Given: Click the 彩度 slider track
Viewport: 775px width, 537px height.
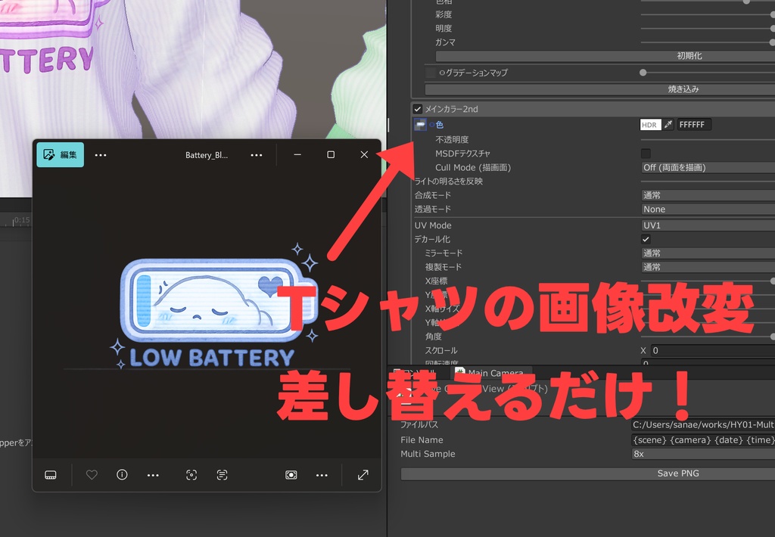Looking at the screenshot, I should [708, 14].
